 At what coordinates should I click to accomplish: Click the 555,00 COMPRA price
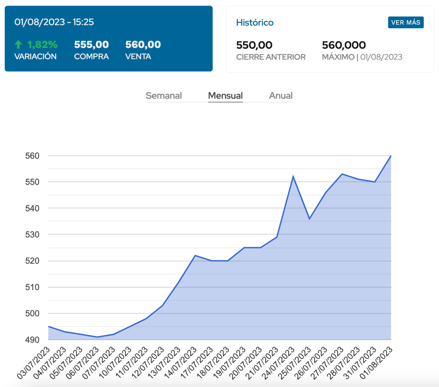[x=91, y=45]
